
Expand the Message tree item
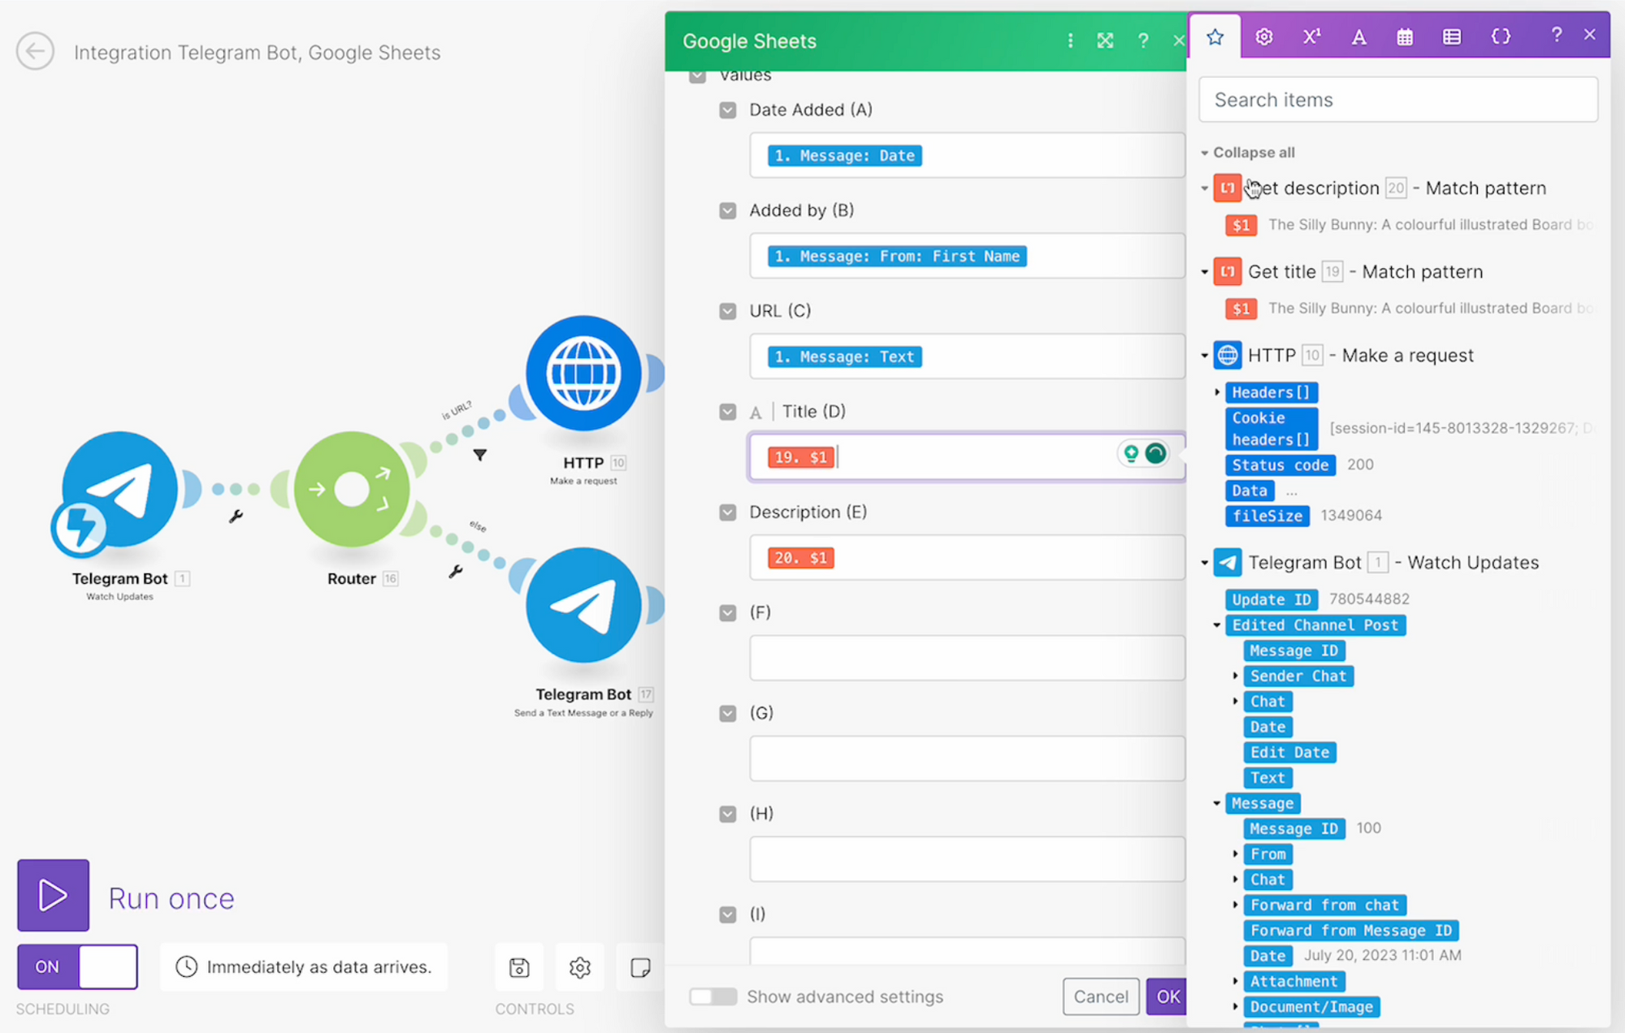coord(1220,803)
